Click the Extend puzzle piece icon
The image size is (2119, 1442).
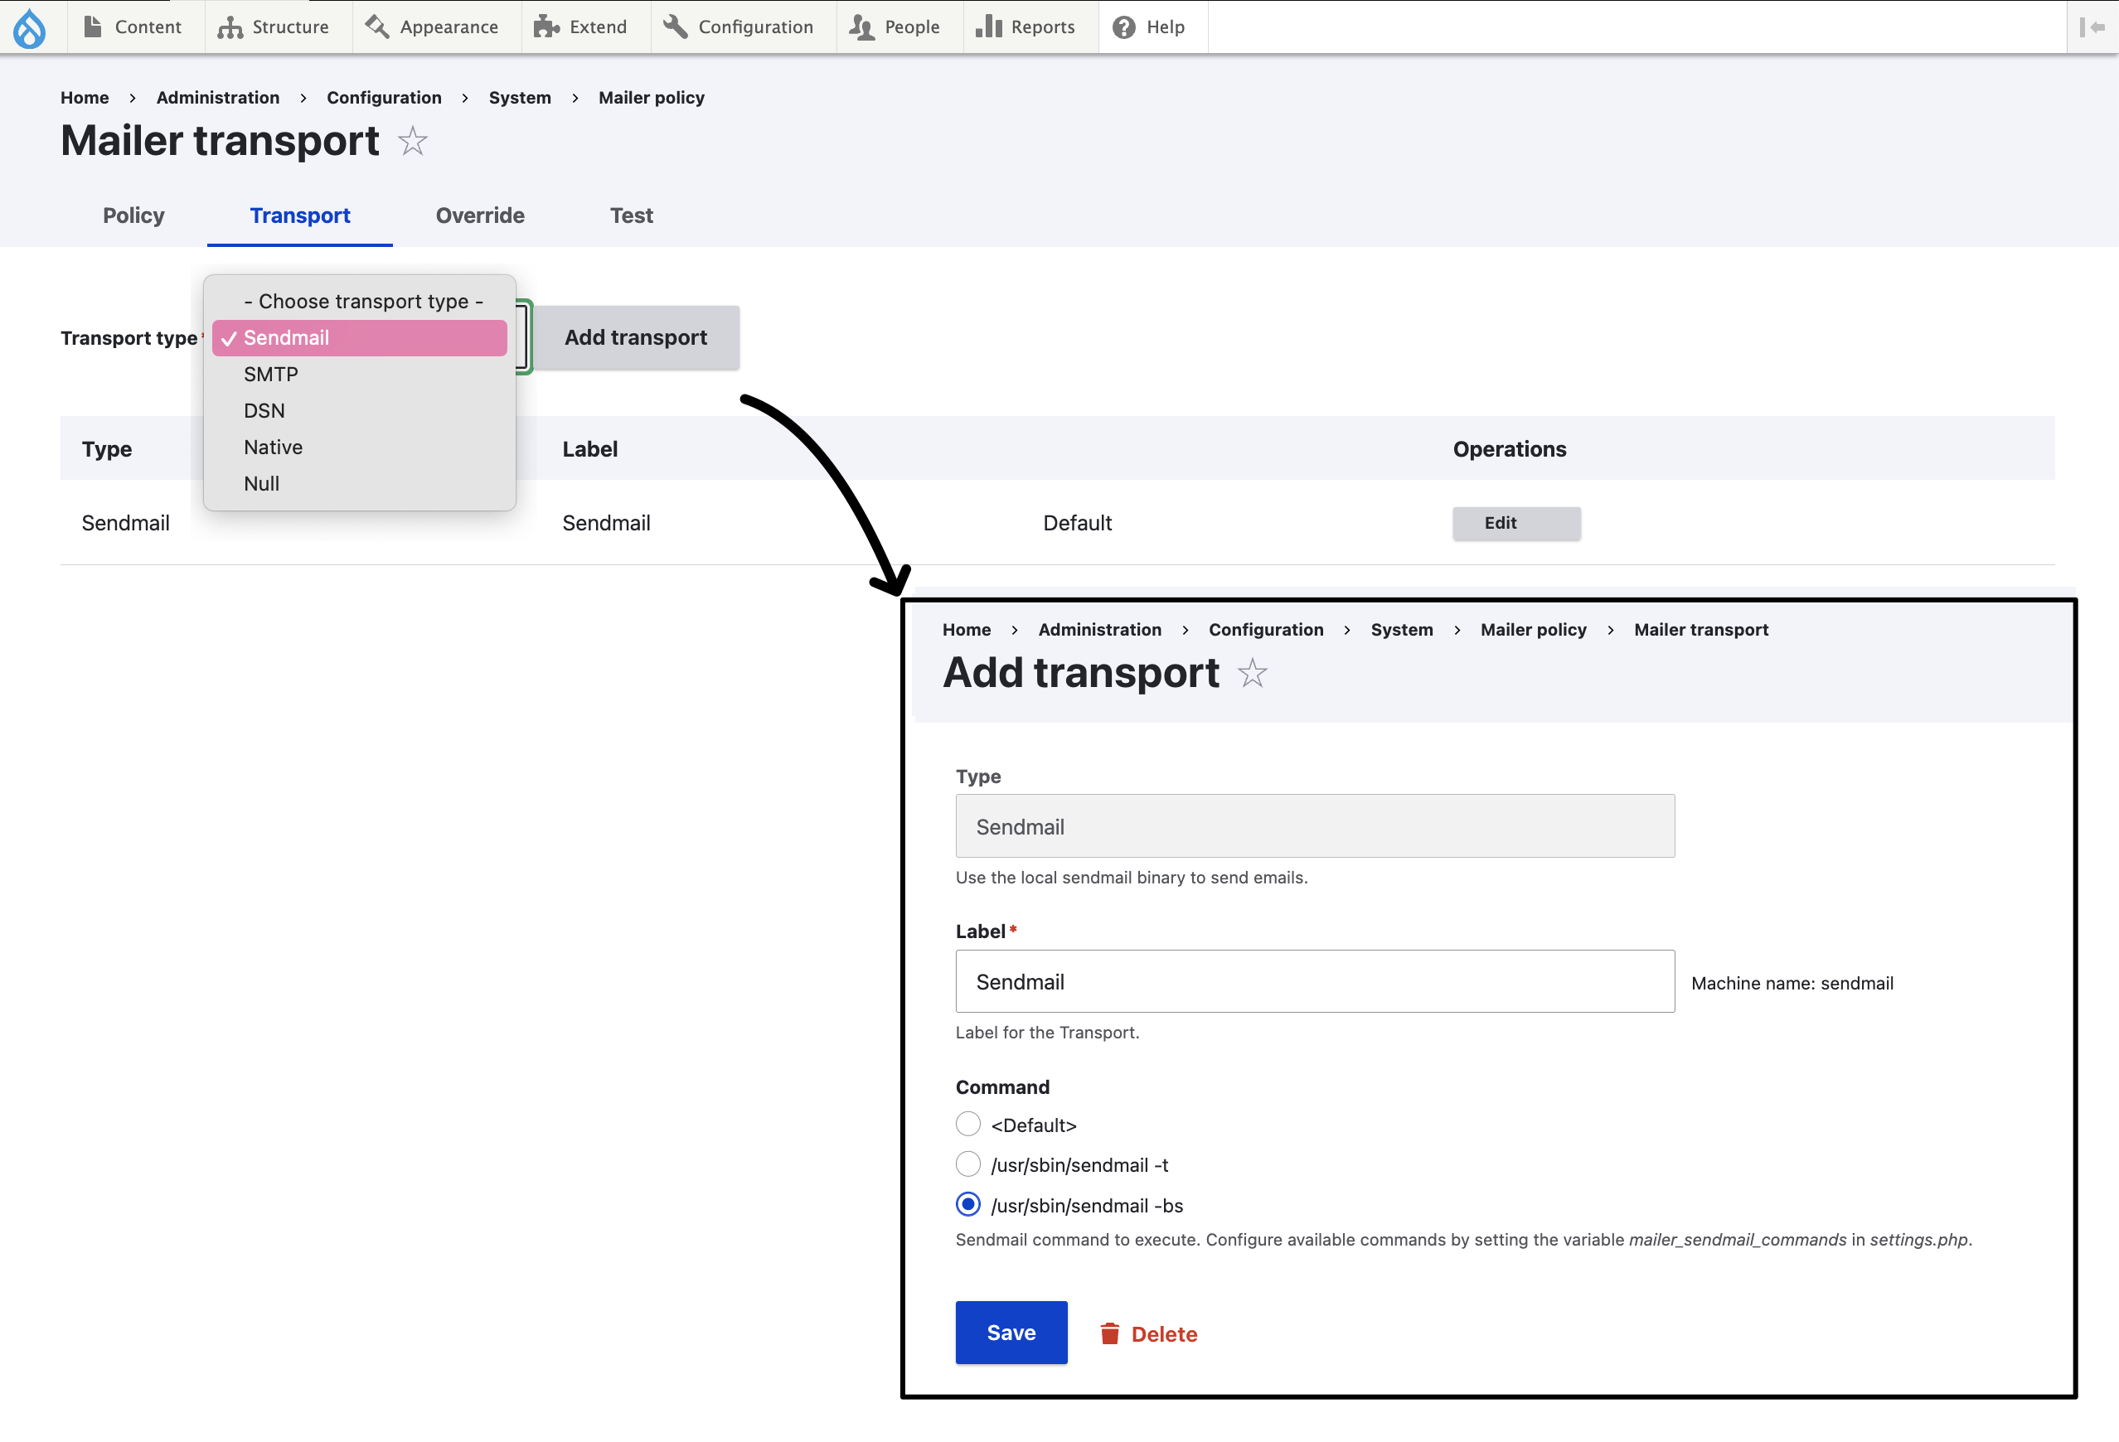pyautogui.click(x=546, y=27)
